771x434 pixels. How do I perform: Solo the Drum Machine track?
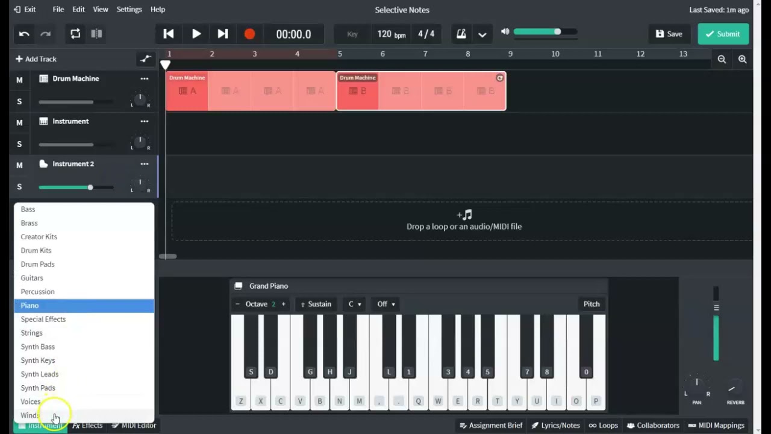click(19, 101)
